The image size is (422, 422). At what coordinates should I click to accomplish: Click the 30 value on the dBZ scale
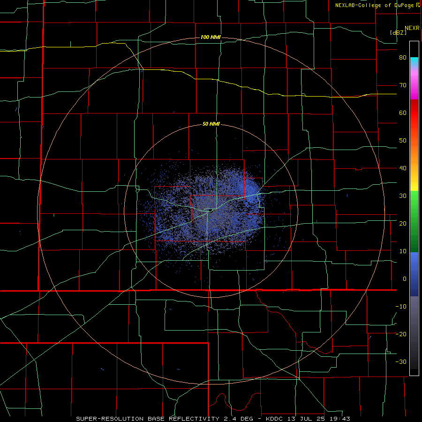(x=403, y=196)
